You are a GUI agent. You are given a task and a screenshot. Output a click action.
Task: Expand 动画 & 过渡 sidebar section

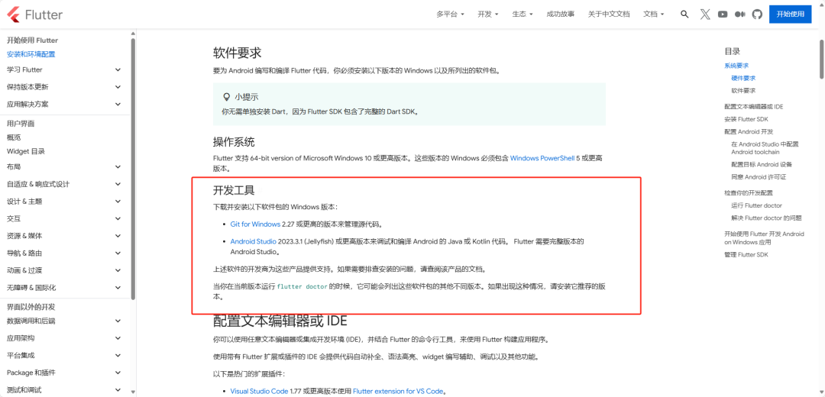click(63, 270)
